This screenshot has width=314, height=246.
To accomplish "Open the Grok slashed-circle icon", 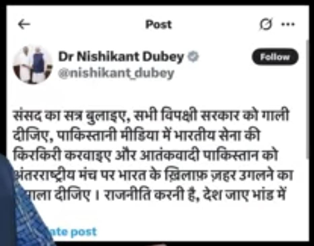I will [x=266, y=25].
